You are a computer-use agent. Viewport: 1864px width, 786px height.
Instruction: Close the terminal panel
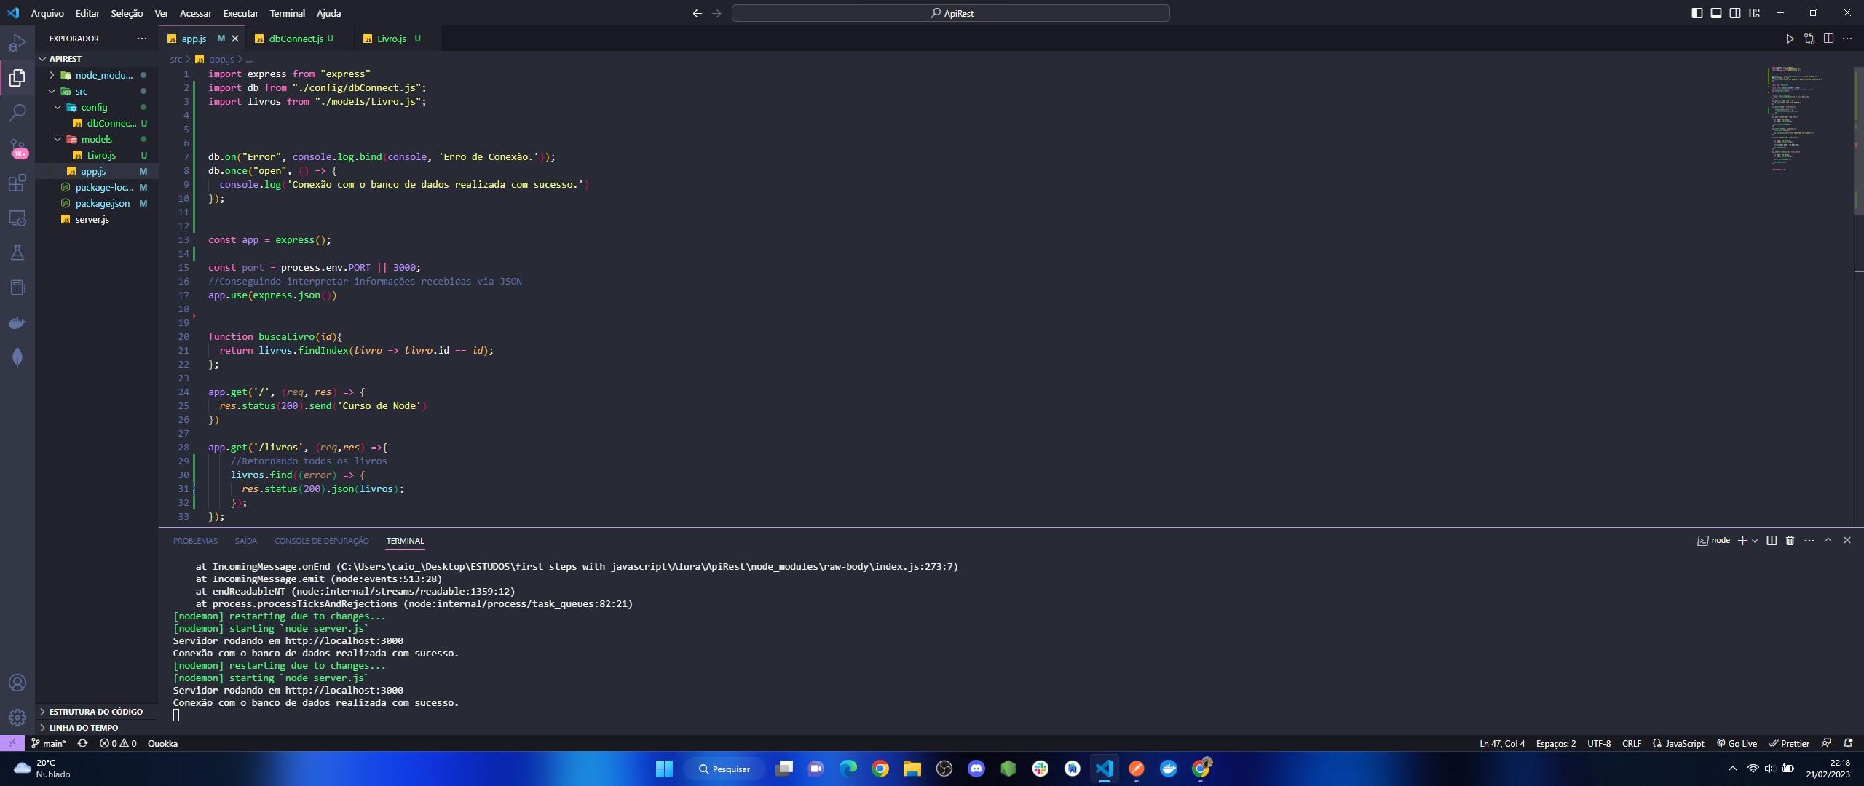(1847, 540)
